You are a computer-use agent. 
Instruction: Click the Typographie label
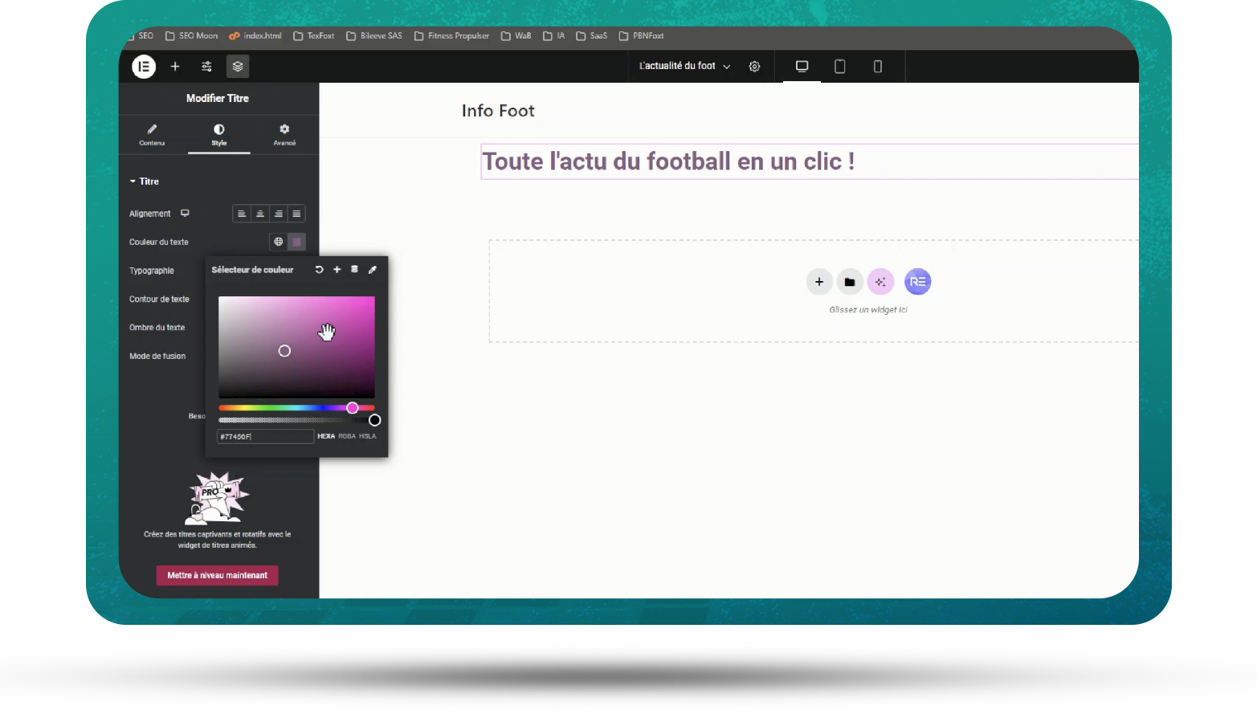[x=152, y=271]
